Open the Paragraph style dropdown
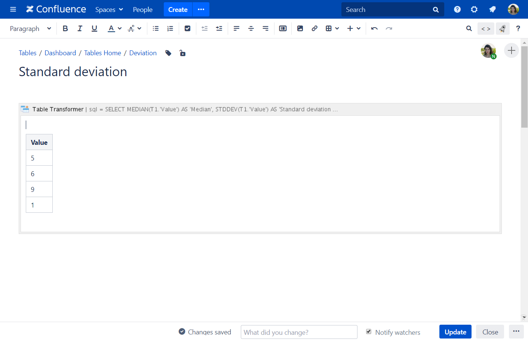 (x=30, y=29)
